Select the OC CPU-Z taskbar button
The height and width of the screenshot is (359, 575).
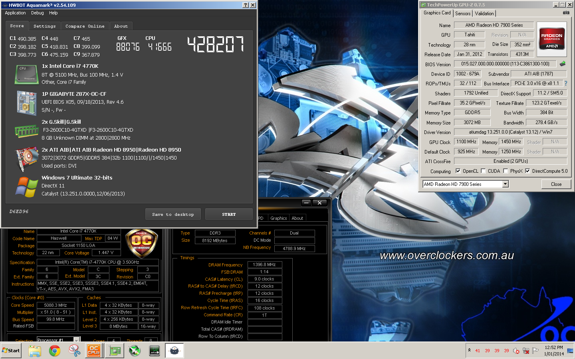(x=94, y=351)
